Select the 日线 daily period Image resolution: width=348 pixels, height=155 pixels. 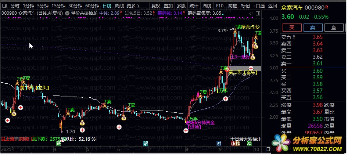pos(107,6)
